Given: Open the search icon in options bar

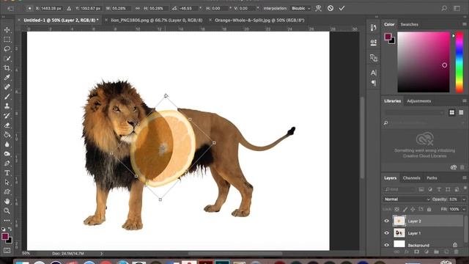Looking at the screenshot, I should pyautogui.click(x=445, y=8).
